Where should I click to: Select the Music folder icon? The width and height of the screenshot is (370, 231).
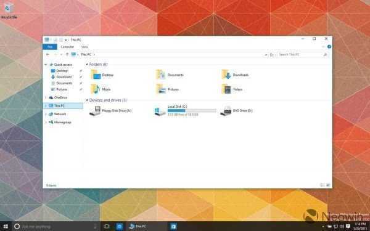96,89
